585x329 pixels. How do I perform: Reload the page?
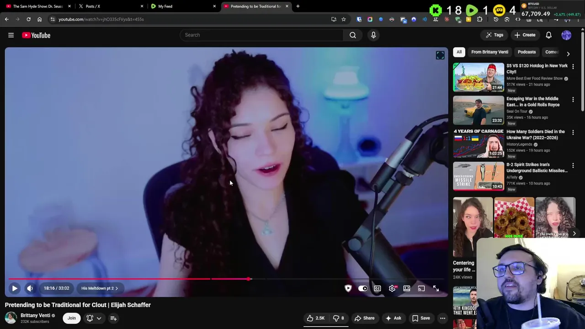point(28,19)
